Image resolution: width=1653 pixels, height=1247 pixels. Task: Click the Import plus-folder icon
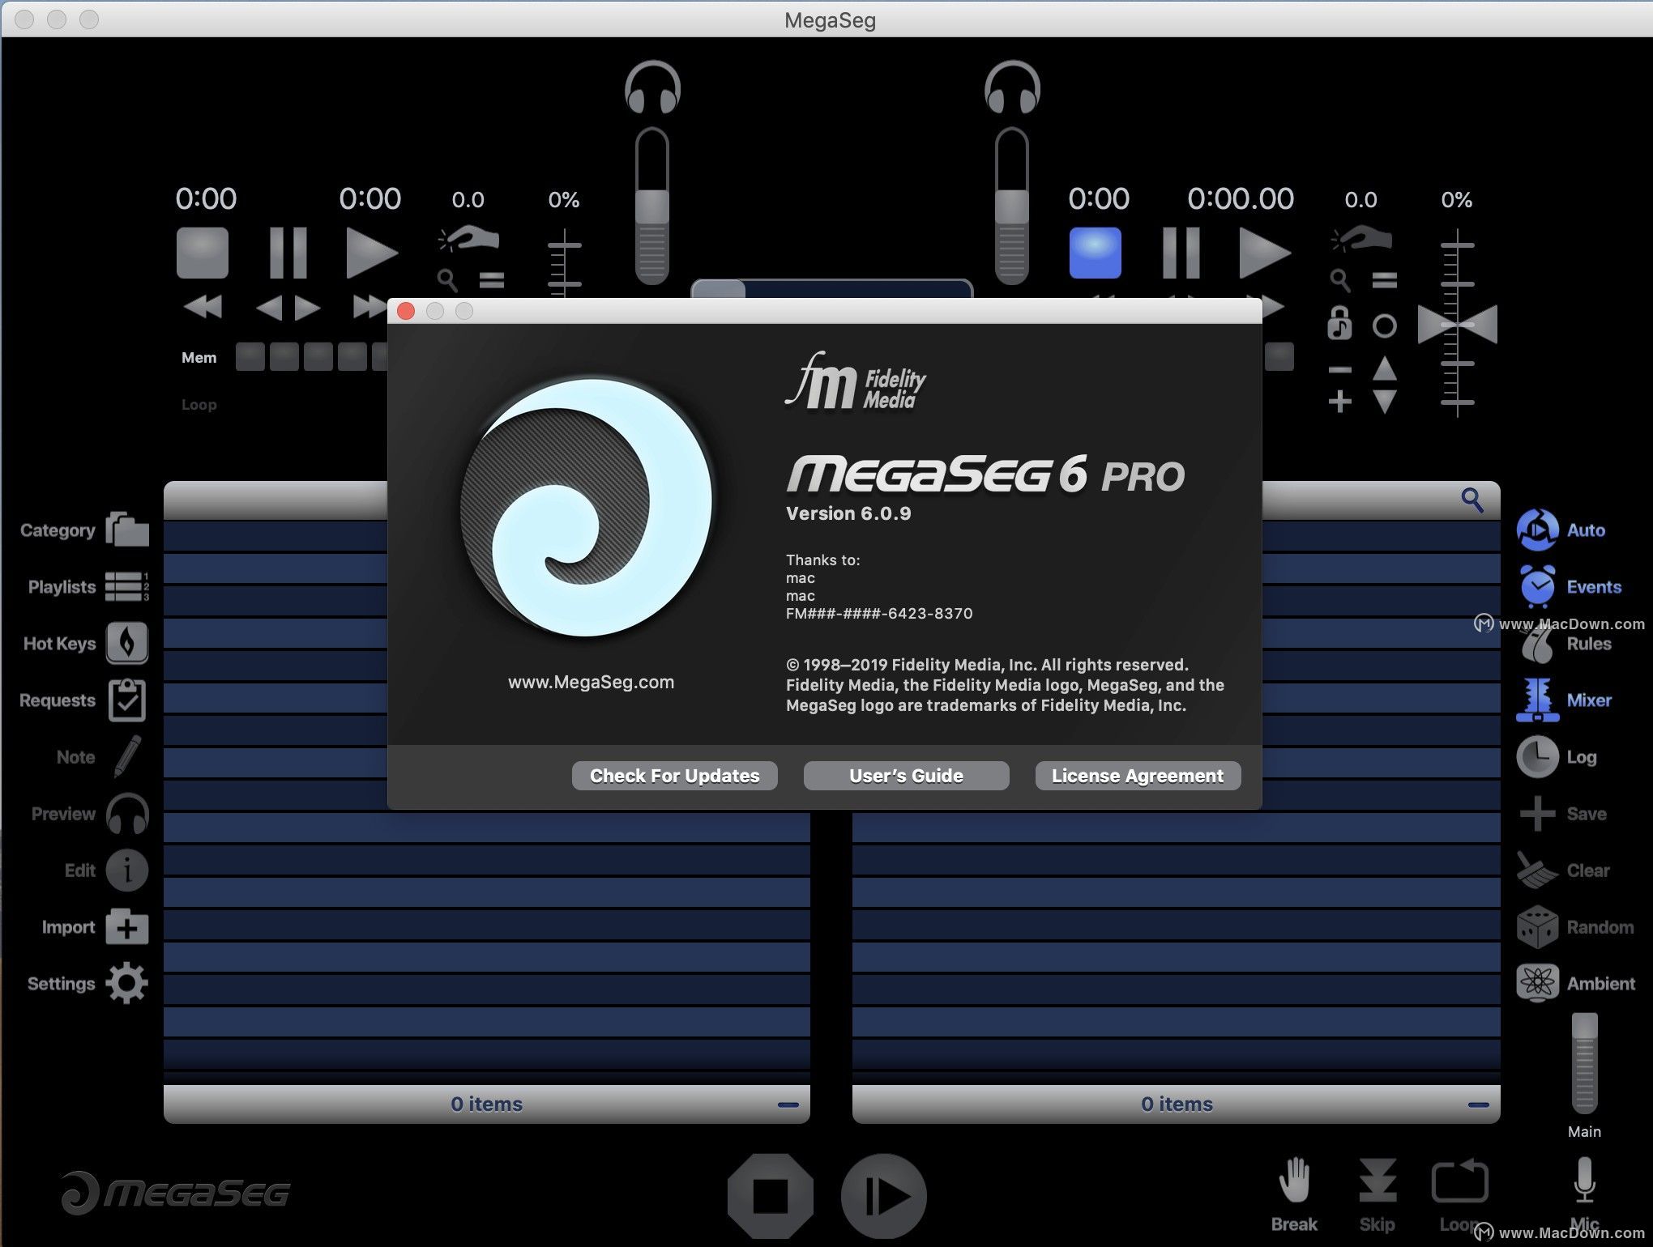tap(127, 926)
